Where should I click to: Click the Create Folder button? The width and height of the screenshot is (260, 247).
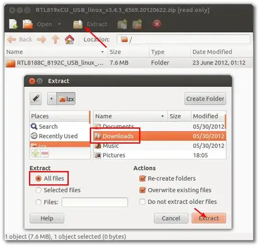click(x=205, y=99)
